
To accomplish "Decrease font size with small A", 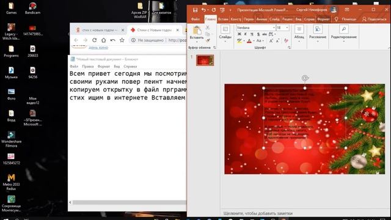I will [277, 41].
